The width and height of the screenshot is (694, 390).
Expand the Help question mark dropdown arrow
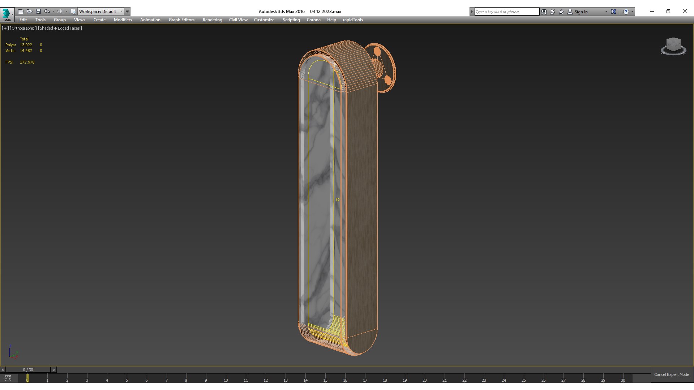(632, 12)
